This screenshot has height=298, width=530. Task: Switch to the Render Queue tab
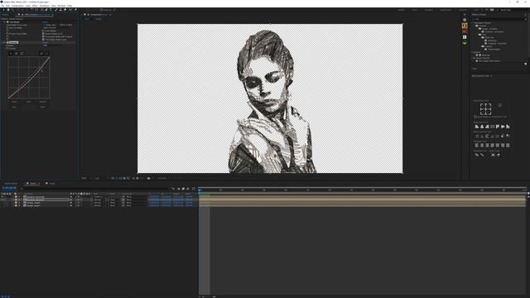[11, 184]
